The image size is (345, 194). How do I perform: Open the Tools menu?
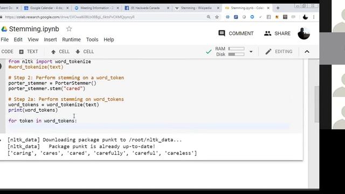tap(92, 39)
